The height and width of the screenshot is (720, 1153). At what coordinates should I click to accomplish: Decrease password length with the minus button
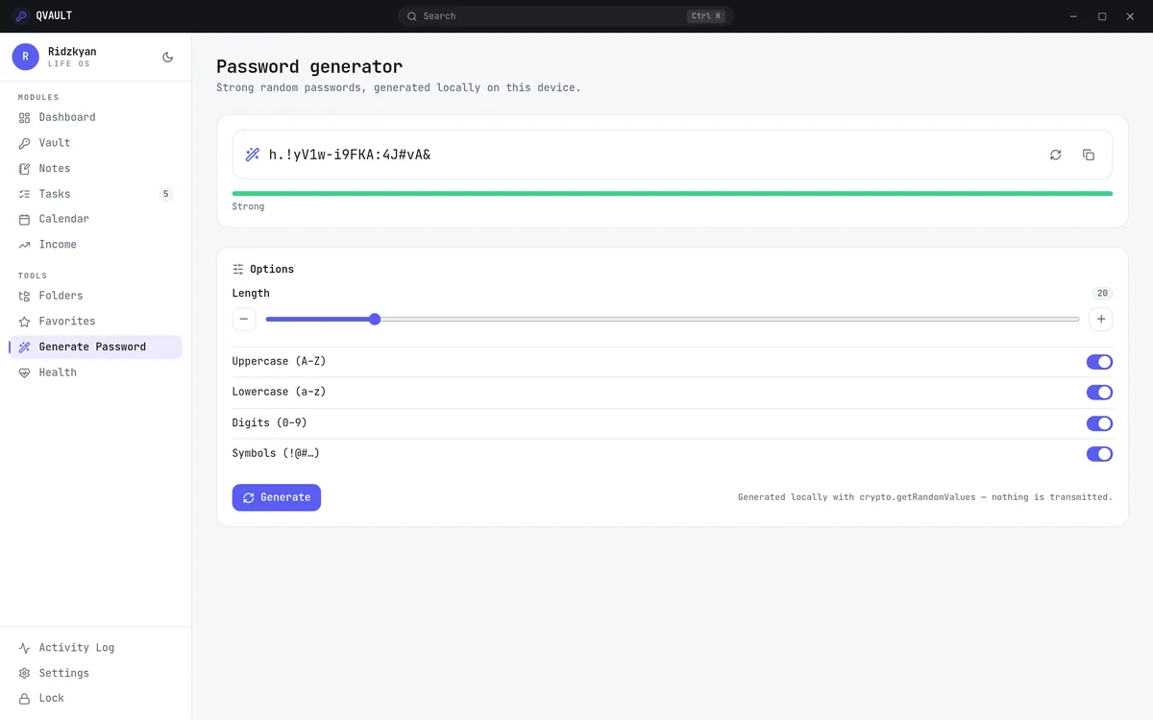[x=244, y=319]
